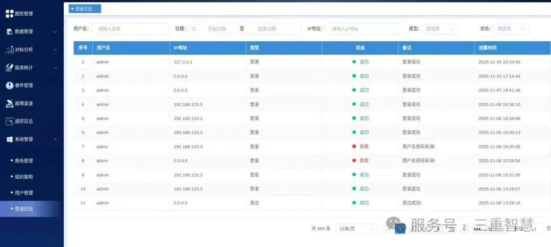
Task: Collapse the 系统管理 menu chevron
Action: (55, 140)
